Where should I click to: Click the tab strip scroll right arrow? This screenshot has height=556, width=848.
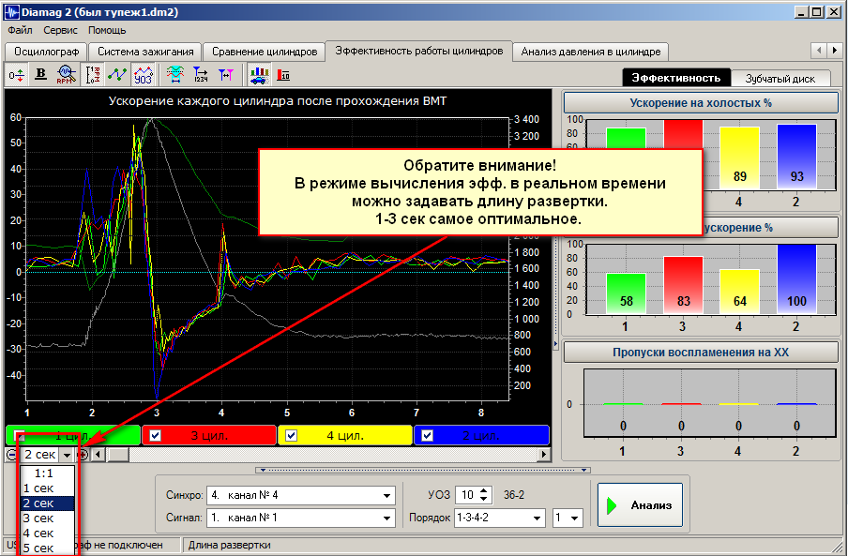[x=835, y=51]
